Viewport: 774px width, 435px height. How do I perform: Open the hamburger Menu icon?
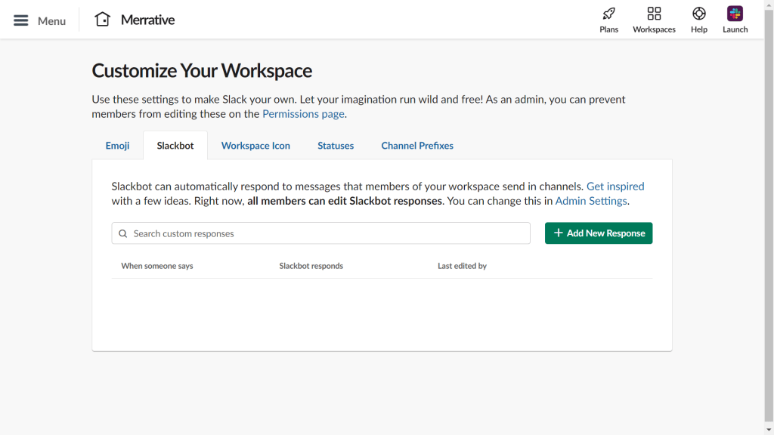pyautogui.click(x=20, y=20)
